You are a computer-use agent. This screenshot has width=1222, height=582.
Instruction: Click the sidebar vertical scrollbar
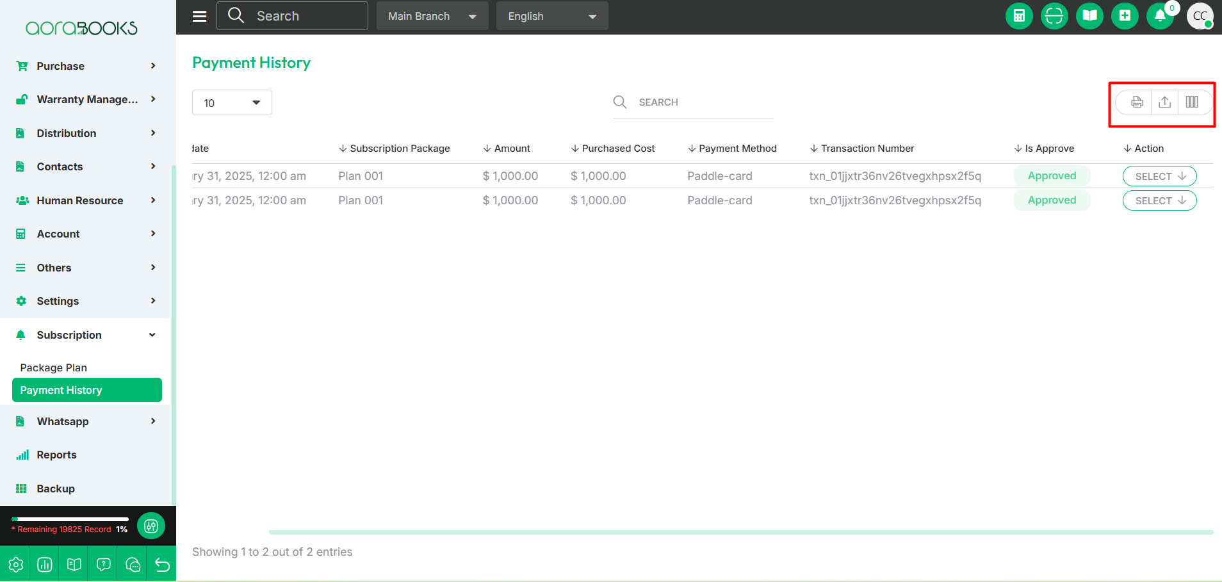pyautogui.click(x=174, y=334)
